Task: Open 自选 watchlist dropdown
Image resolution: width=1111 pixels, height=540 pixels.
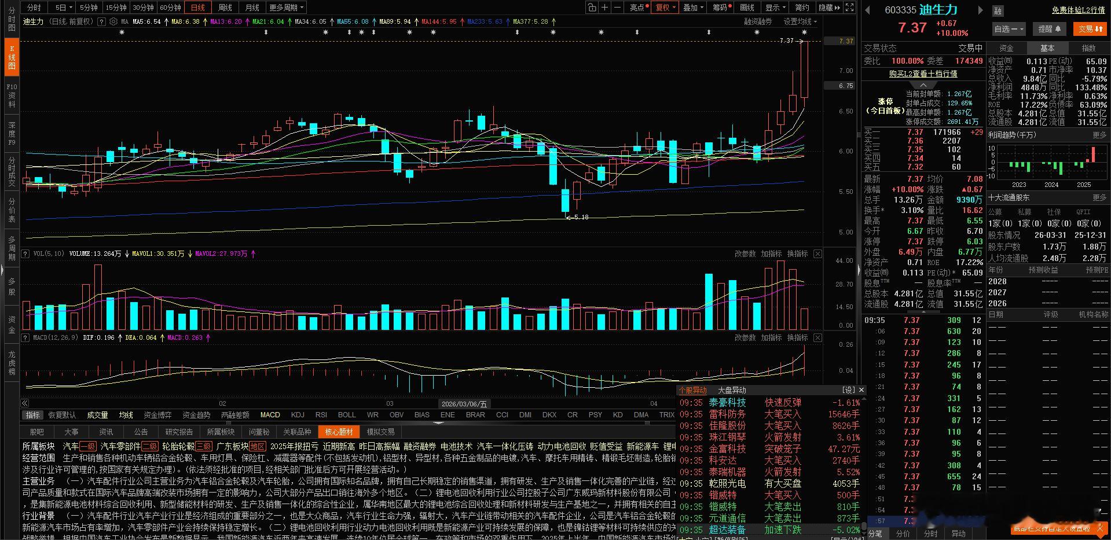Action: [1009, 28]
